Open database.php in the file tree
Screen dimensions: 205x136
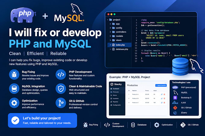tap(120, 49)
